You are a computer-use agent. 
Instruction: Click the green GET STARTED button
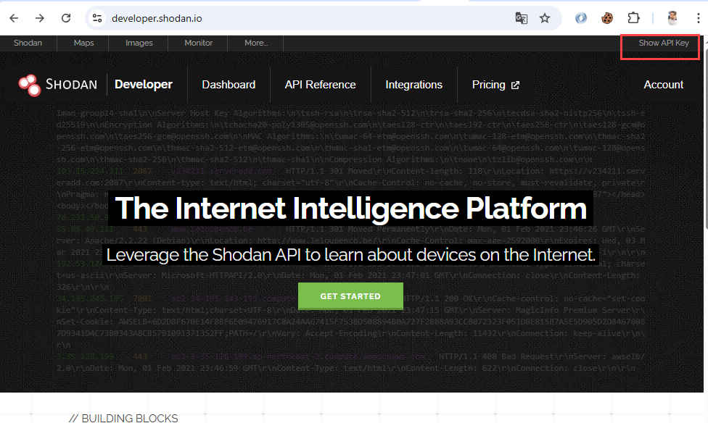pyautogui.click(x=350, y=296)
